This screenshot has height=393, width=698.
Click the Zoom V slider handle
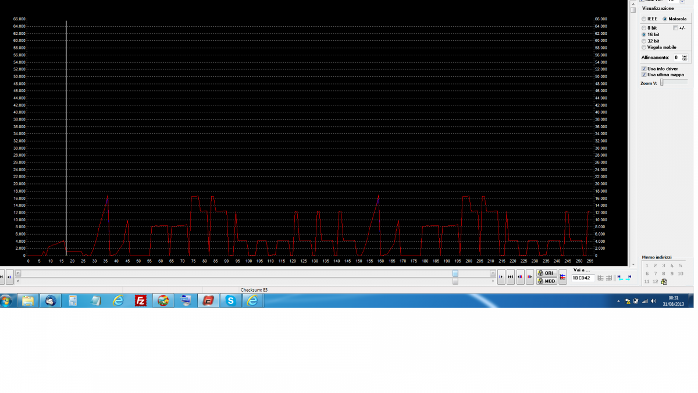click(x=662, y=82)
